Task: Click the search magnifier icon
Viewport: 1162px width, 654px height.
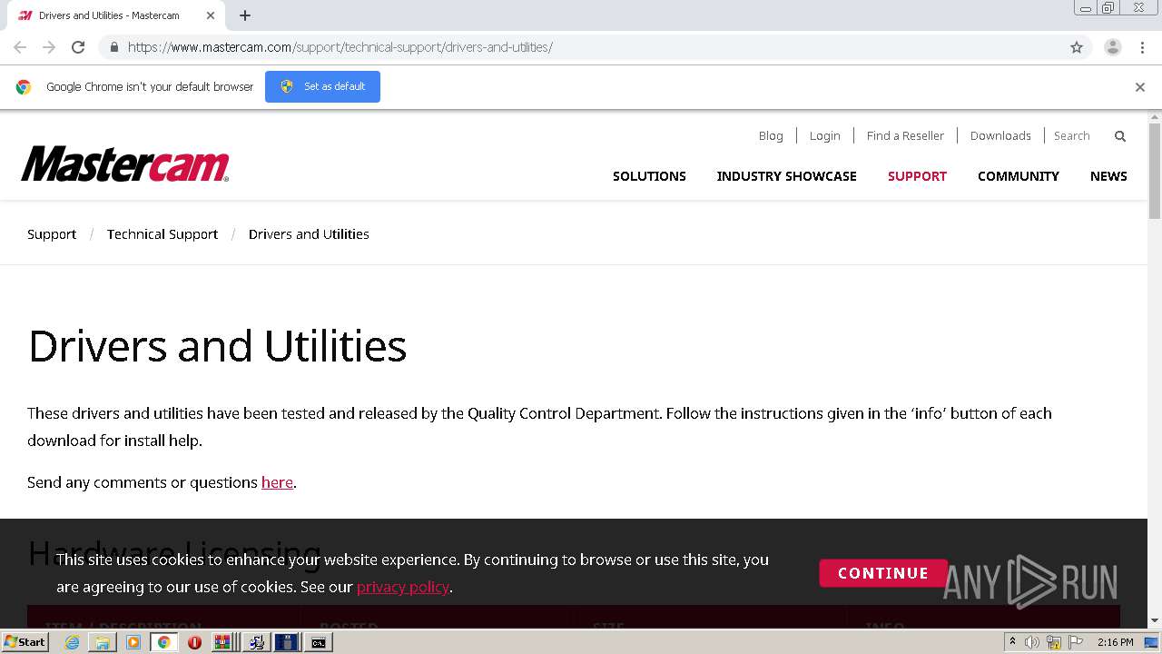Action: point(1120,136)
